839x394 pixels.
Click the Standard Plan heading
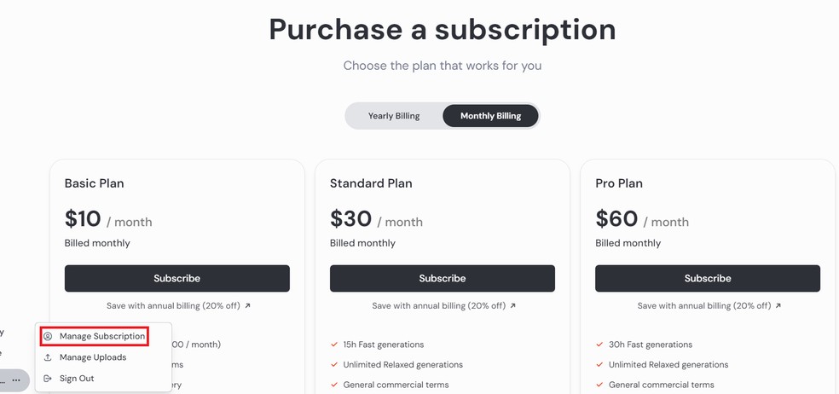click(x=371, y=183)
